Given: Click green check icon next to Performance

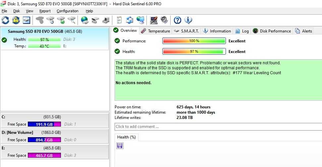Looking at the screenshot, I should (117, 41).
